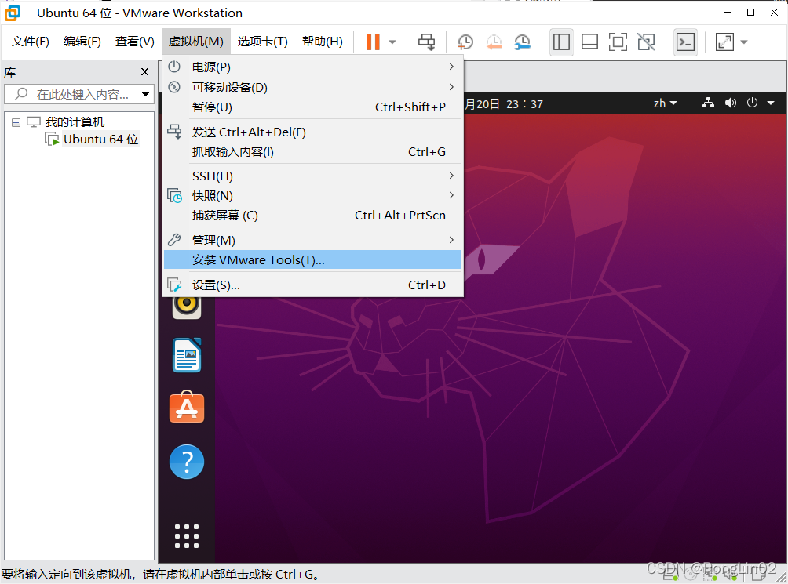
Task: Open the power options arrow beside pause
Action: [x=392, y=42]
